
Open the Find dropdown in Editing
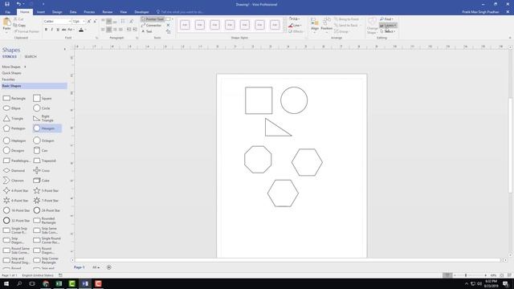[x=387, y=19]
